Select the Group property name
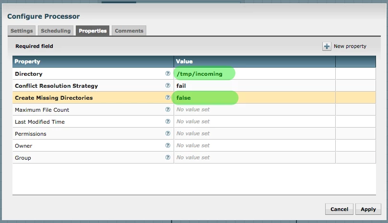Screen dimensions: 388x223 point(23,158)
